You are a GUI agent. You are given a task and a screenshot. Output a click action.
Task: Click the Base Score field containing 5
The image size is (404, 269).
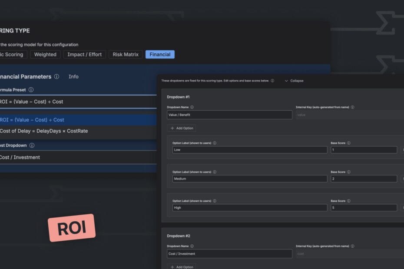[x=363, y=208]
